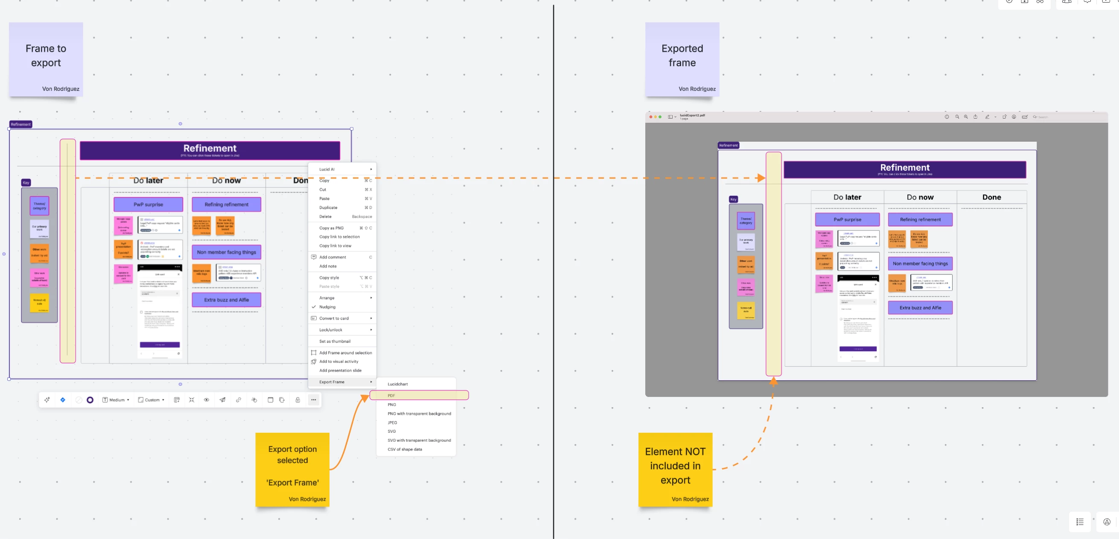Click the Lucid AI sparkle toolbar icon

47,399
